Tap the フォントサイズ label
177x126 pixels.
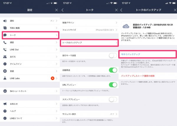click(x=69, y=30)
